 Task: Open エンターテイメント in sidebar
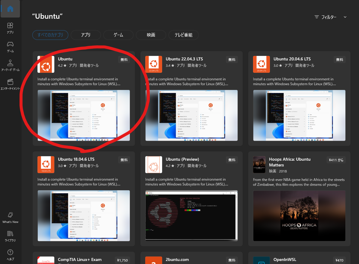[x=10, y=85]
